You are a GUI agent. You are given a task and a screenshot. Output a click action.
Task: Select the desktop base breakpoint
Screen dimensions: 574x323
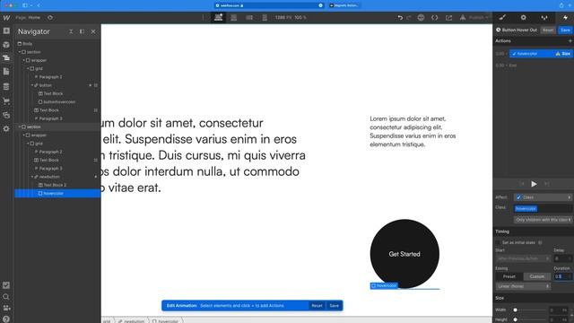219,17
